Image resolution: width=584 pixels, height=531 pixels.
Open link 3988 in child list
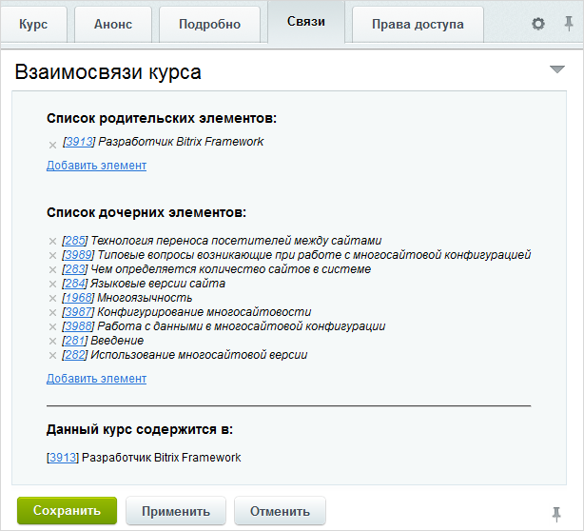click(x=78, y=326)
